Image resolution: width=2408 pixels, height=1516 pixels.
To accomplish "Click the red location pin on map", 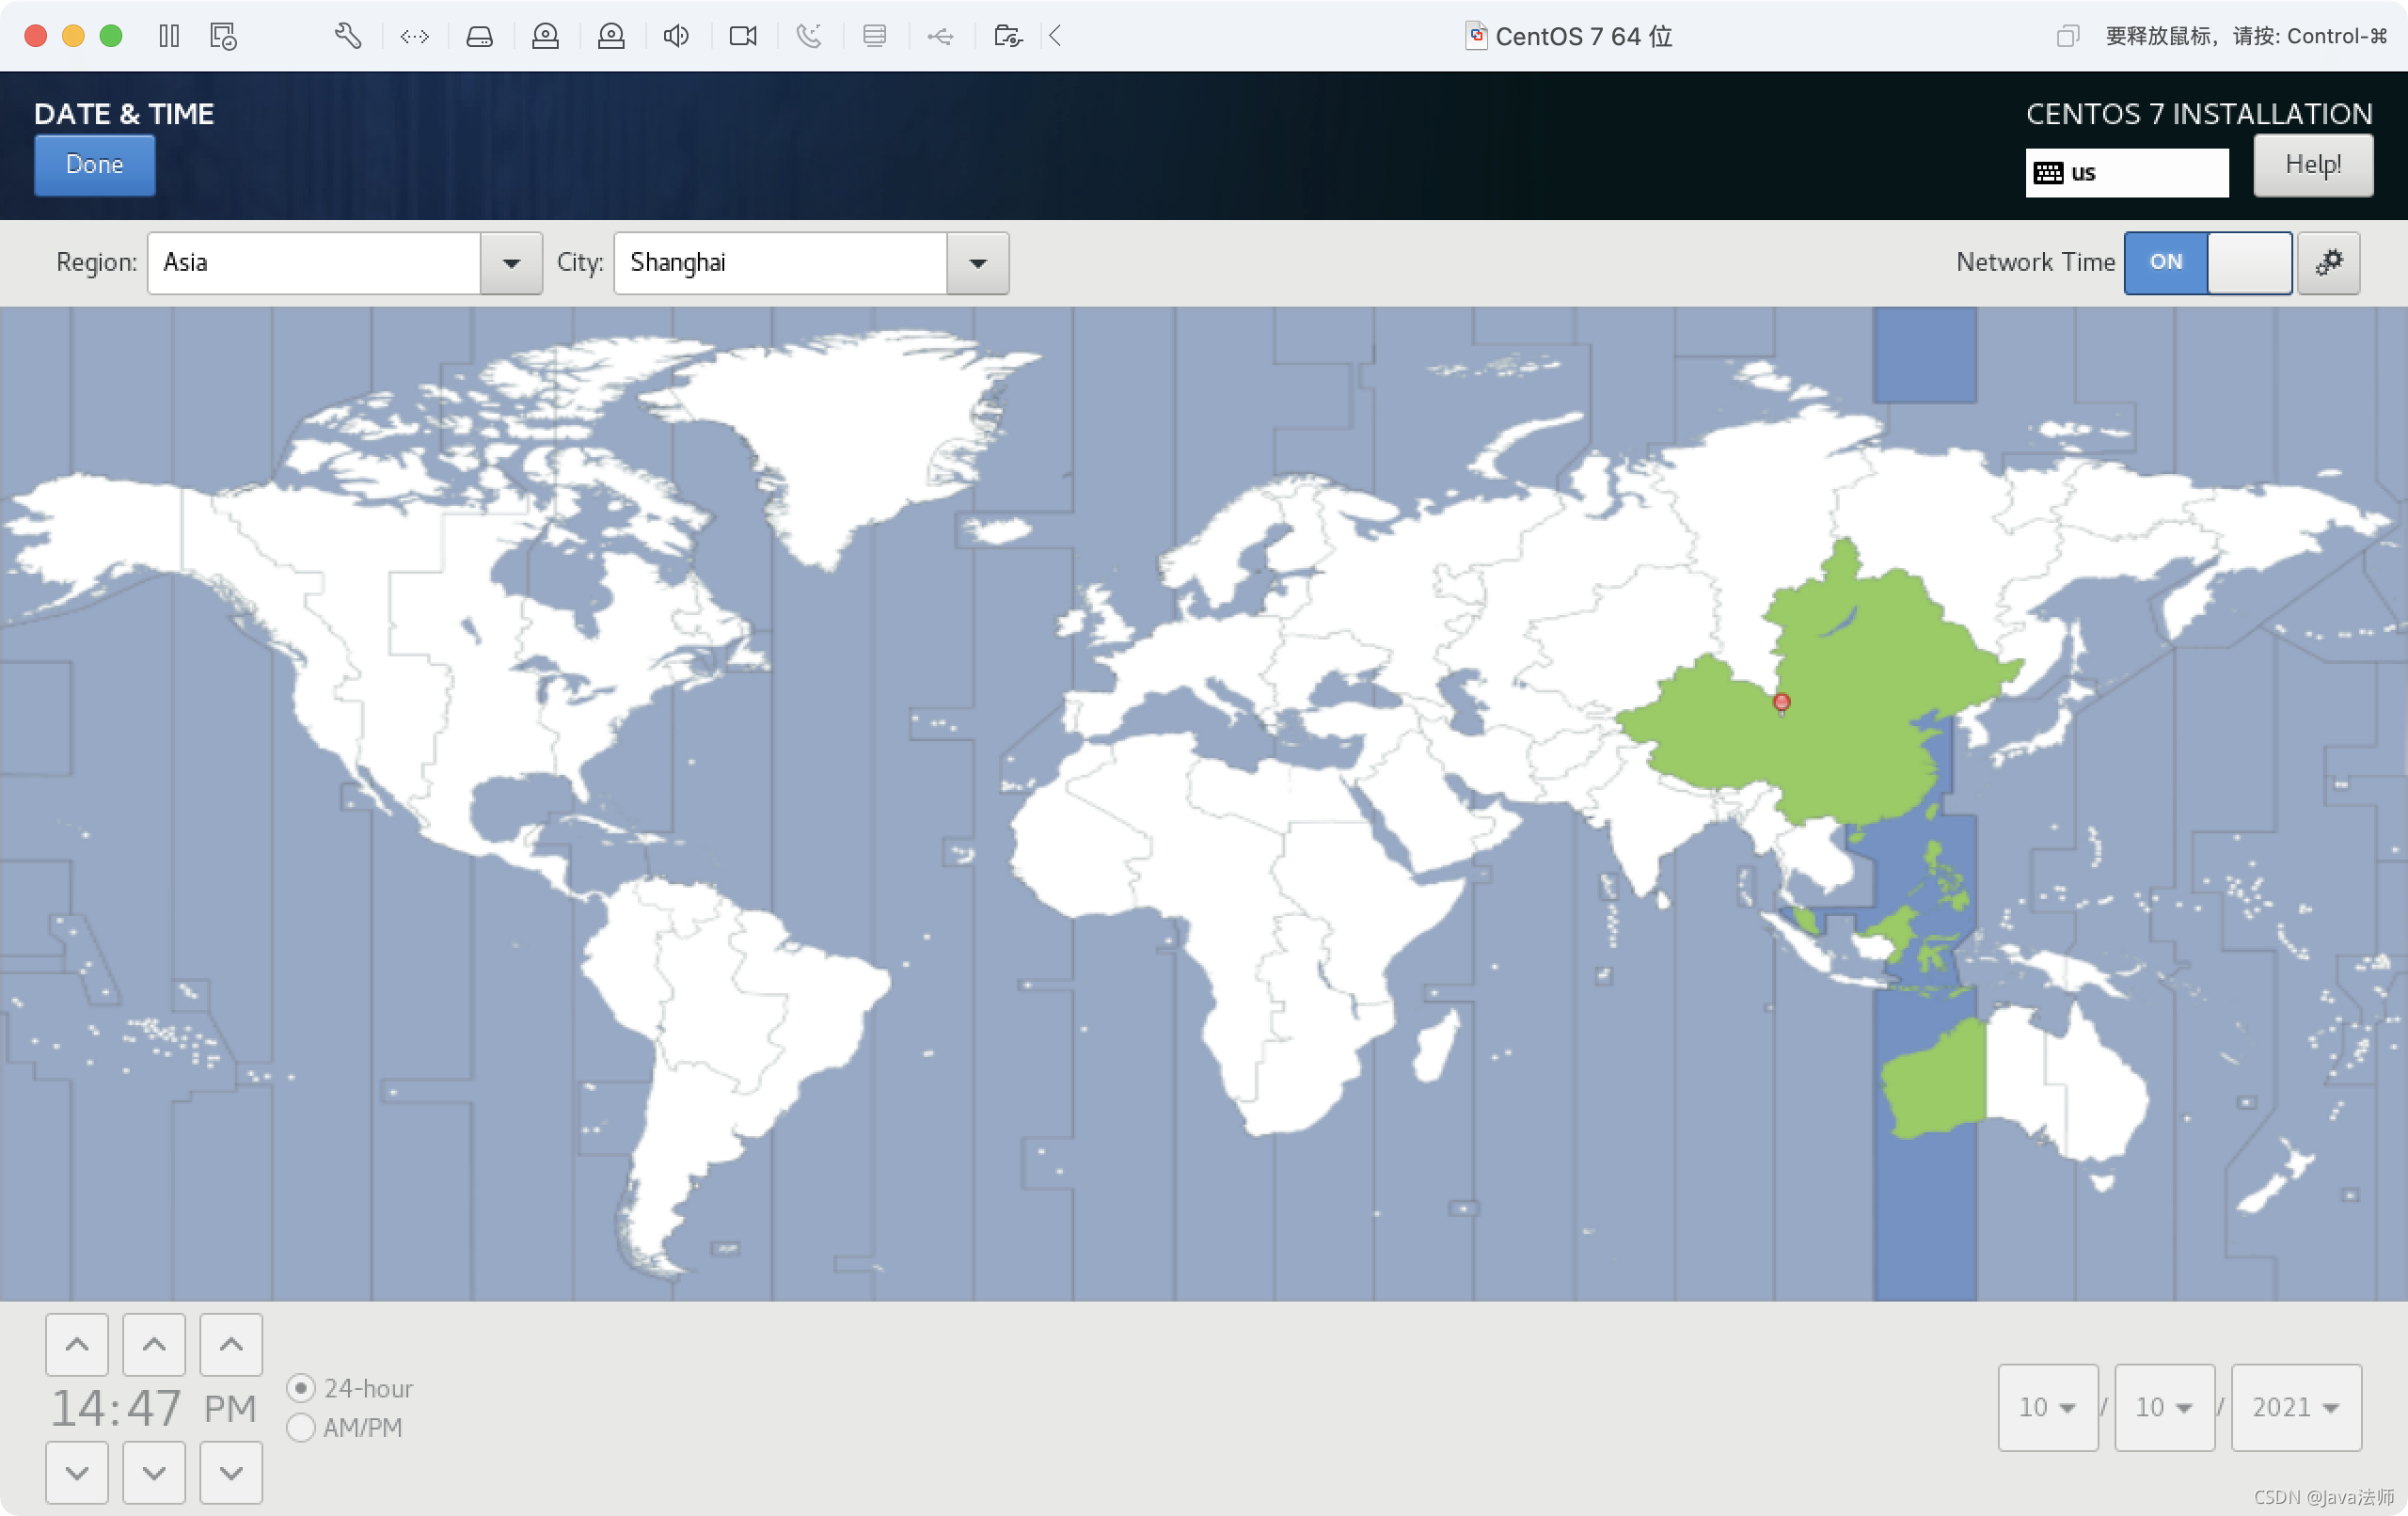I will (x=1781, y=703).
